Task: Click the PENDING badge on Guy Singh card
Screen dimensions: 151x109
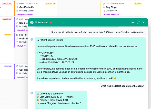Action: click(138, 4)
